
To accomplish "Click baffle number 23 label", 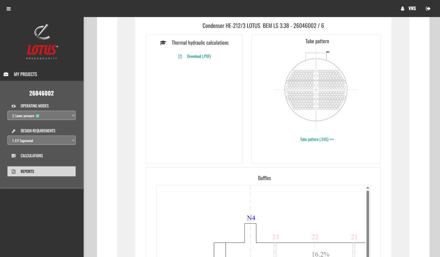I will (275, 237).
